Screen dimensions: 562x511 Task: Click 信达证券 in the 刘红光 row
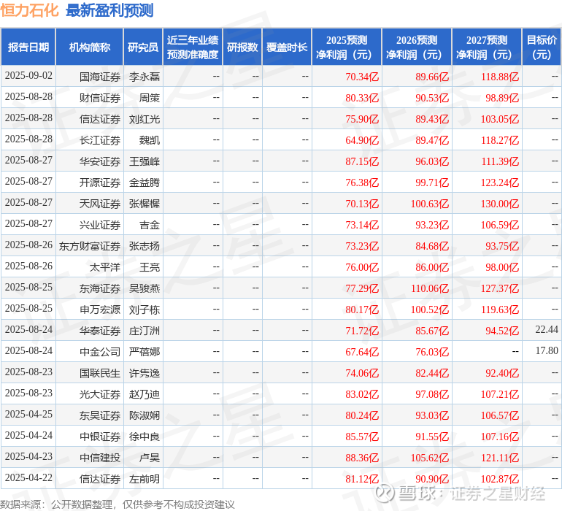tap(100, 119)
